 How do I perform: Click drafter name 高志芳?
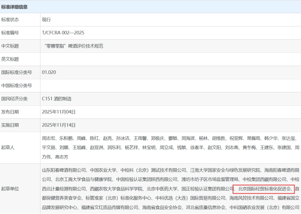coord(62,157)
